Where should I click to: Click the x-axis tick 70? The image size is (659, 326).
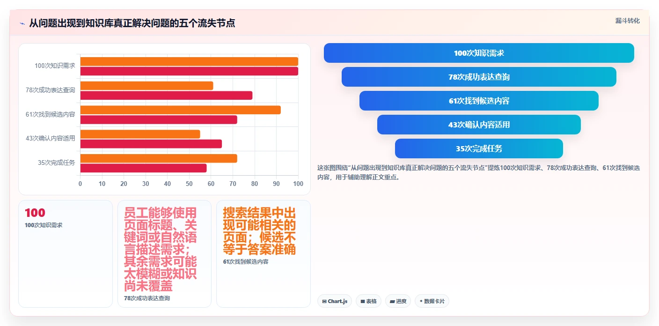(x=233, y=184)
